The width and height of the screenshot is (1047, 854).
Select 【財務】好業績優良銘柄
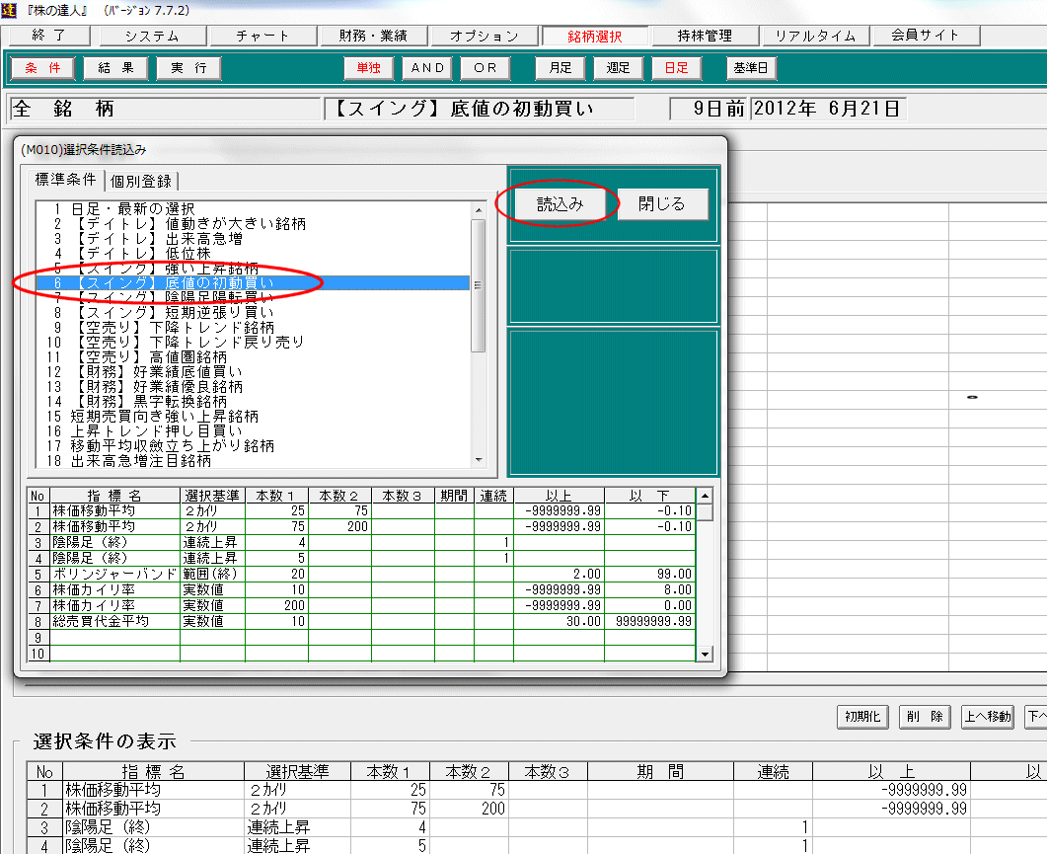(253, 386)
